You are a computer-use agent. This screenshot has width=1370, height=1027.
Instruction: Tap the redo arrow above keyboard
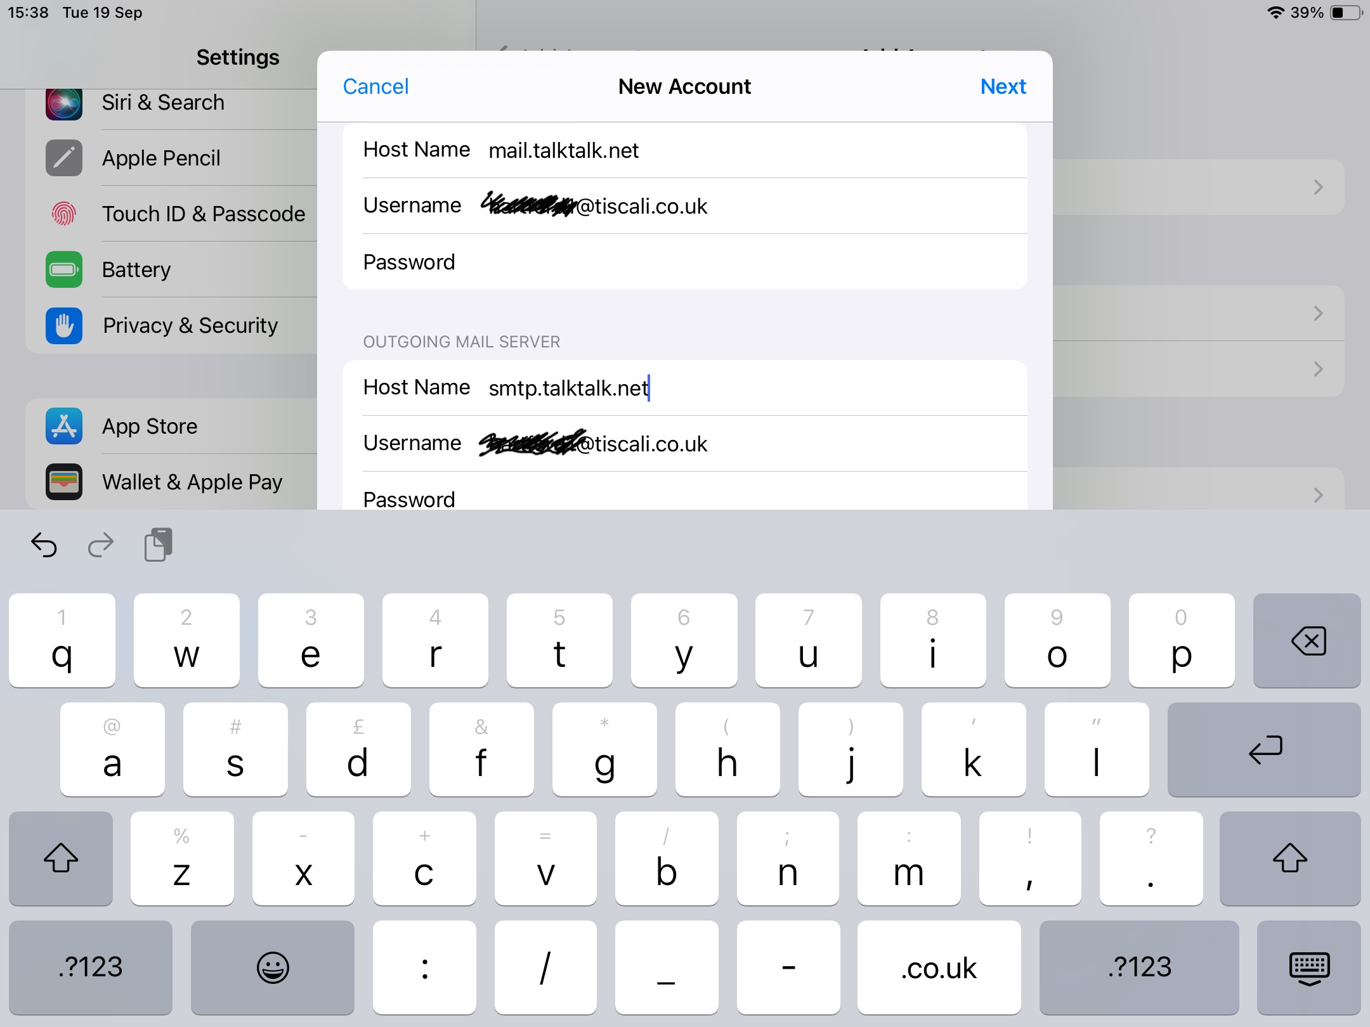100,545
